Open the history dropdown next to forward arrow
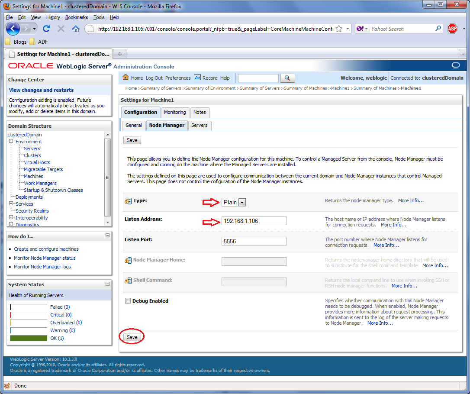Viewport: 470px width, 394px height. (35, 29)
